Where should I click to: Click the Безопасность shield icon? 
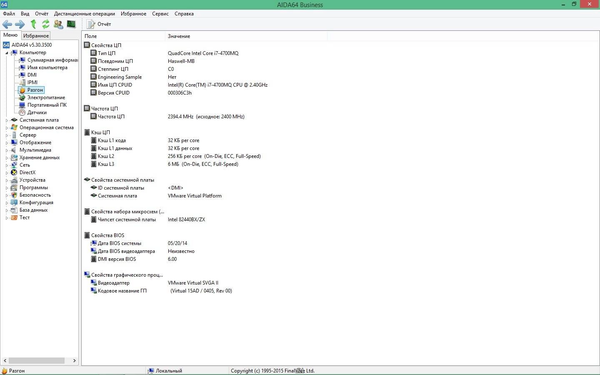point(14,195)
